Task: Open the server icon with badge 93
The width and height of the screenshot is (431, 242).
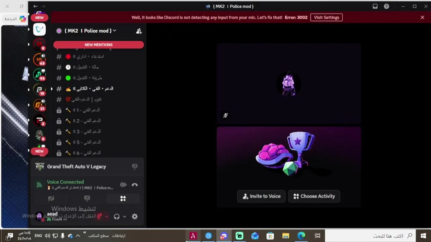Action: (x=39, y=74)
